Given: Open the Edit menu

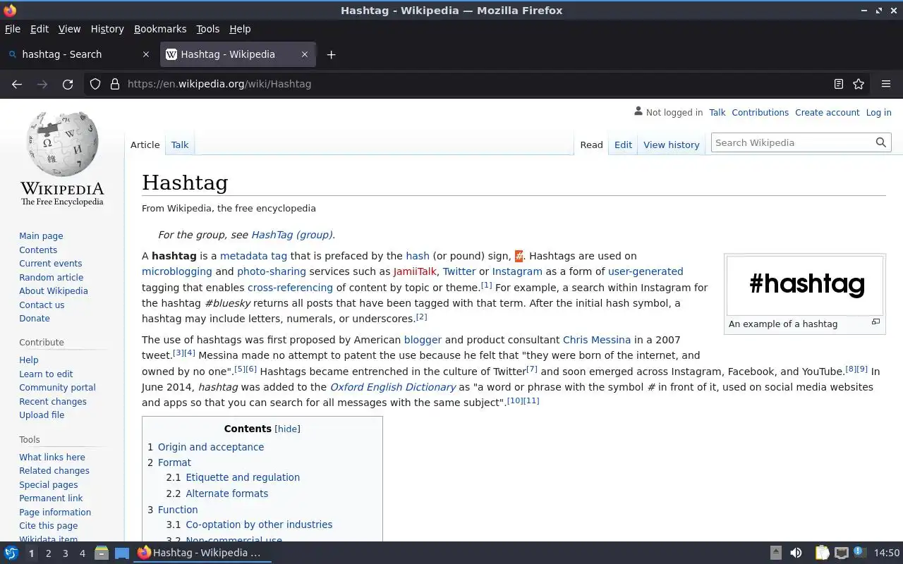Looking at the screenshot, I should (40, 29).
